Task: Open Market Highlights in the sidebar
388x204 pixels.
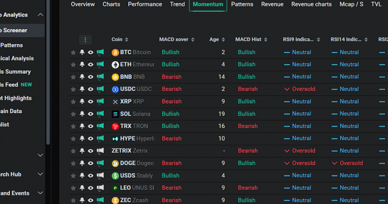Action: click(16, 98)
